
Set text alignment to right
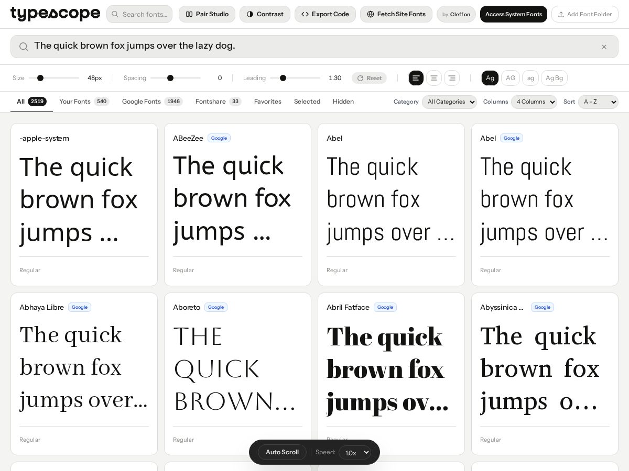click(452, 78)
